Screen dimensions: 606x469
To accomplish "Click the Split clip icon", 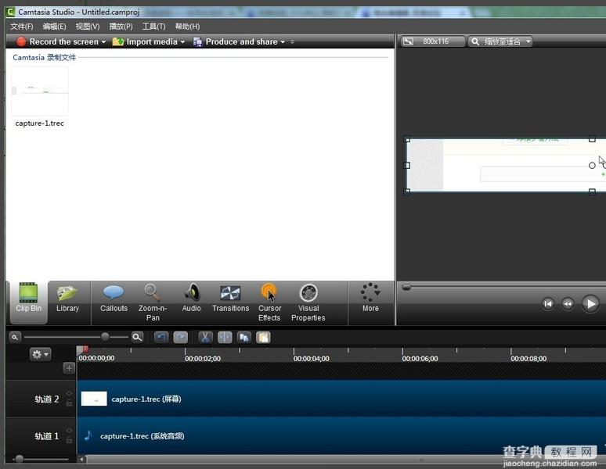I will pyautogui.click(x=225, y=338).
